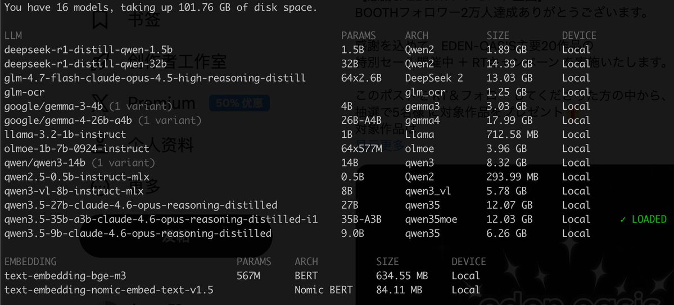674x305 pixels.
Task: Click the "(1 variant)" note beside gemma-3-4b
Action: coord(141,106)
